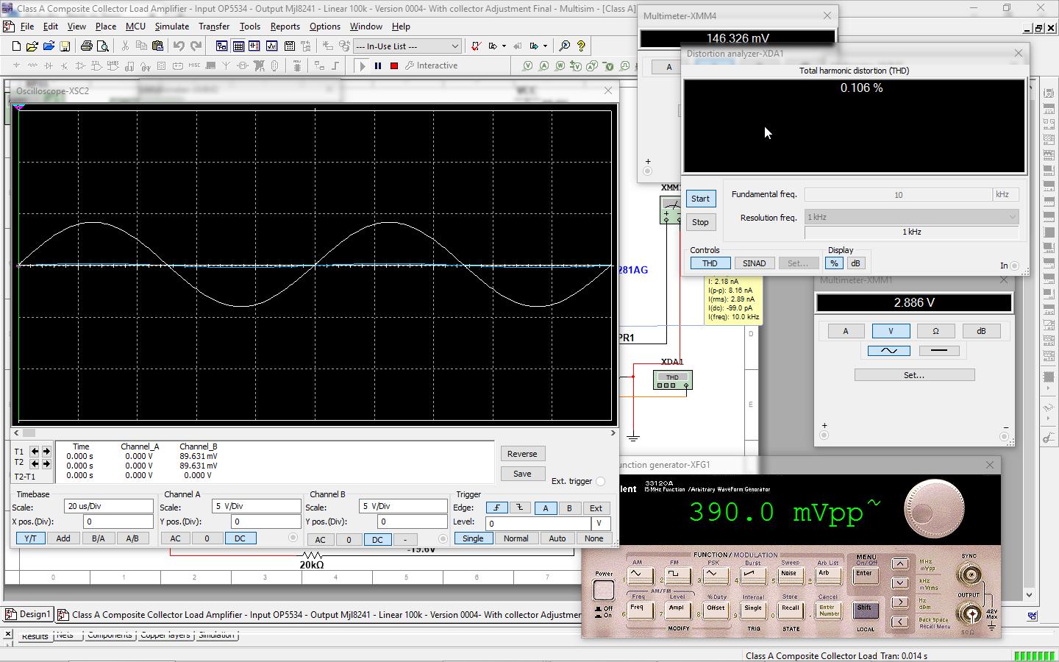Image resolution: width=1059 pixels, height=662 pixels.
Task: Stop the simulation with red square
Action: 394,65
